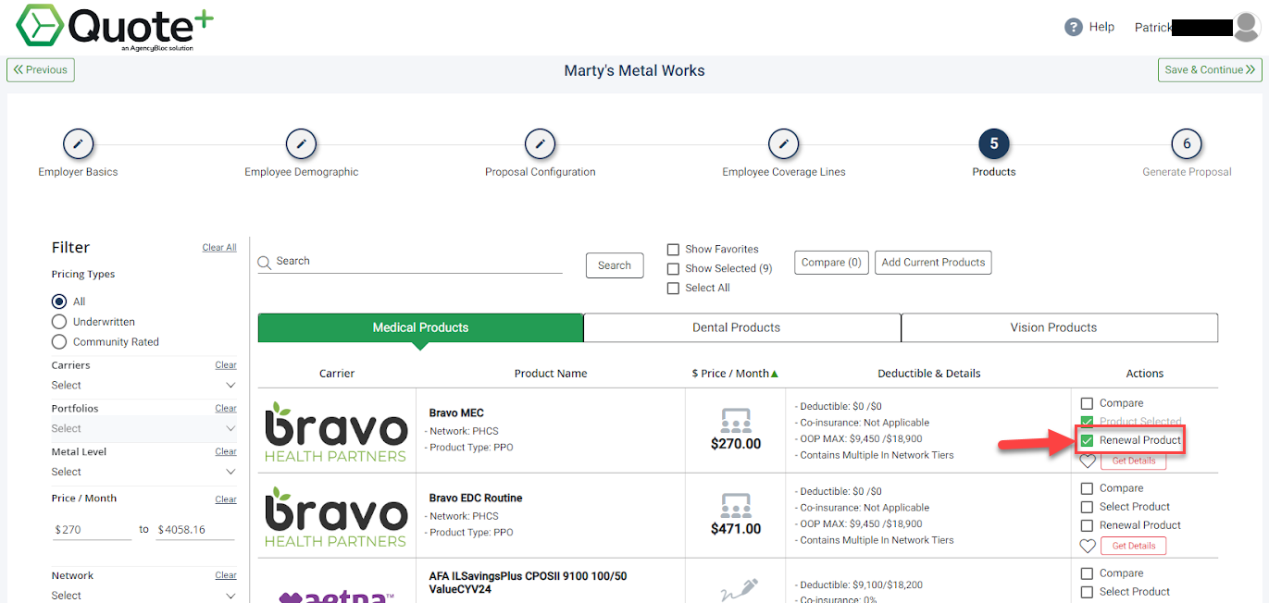Uncheck Product Selected for Bravo MEC

pyautogui.click(x=1087, y=422)
